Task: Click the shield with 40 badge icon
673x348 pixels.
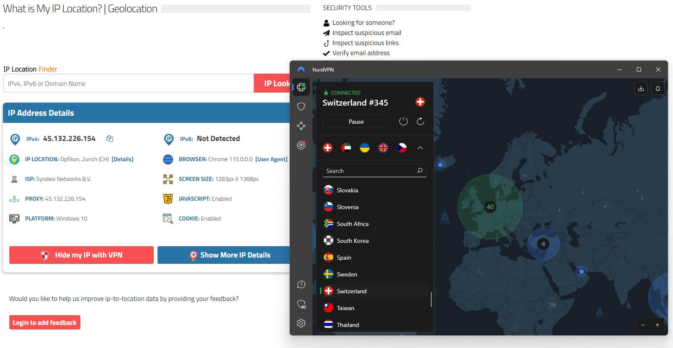Action: coord(301,304)
